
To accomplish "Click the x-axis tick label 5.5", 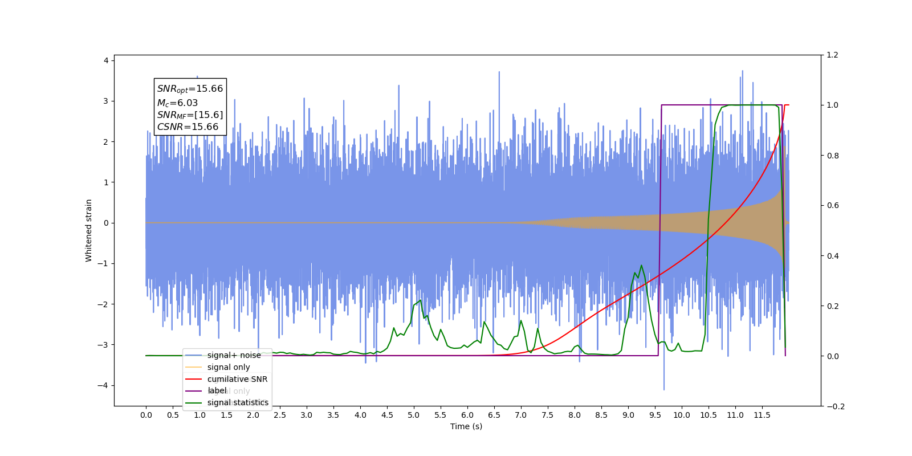I will point(441,415).
